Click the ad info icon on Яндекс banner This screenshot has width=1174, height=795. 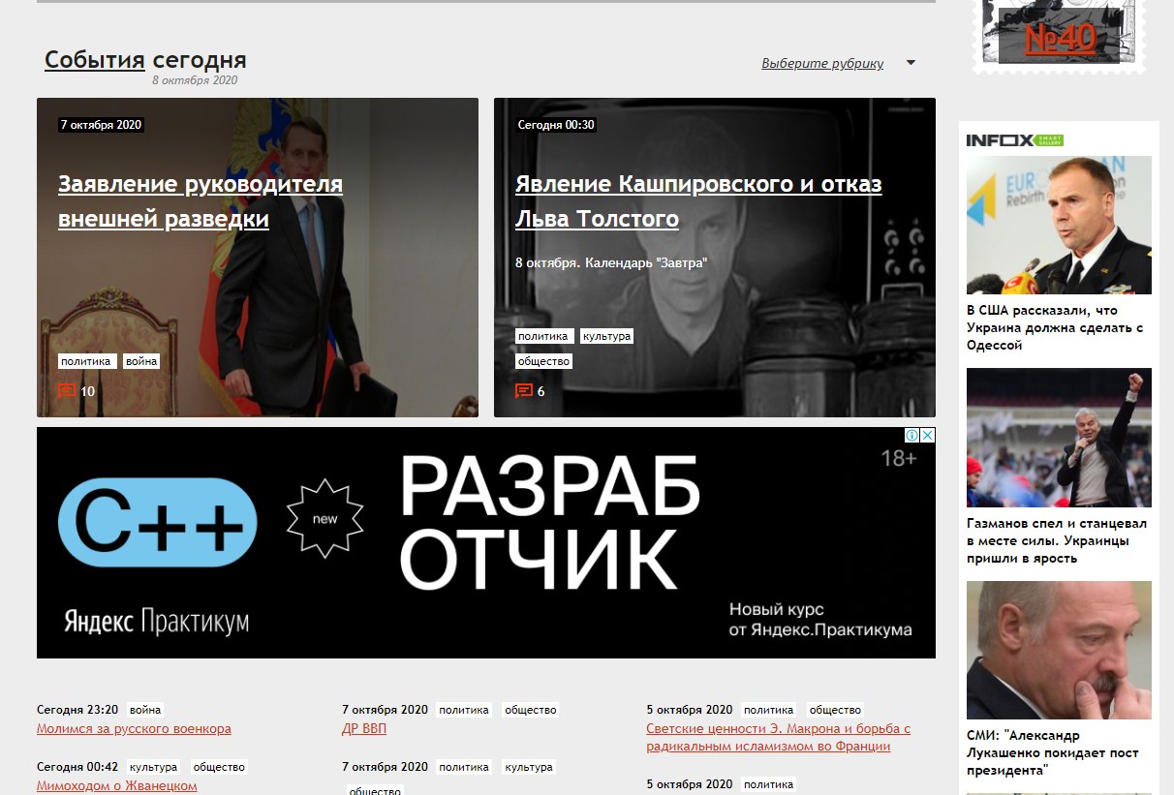(x=912, y=436)
